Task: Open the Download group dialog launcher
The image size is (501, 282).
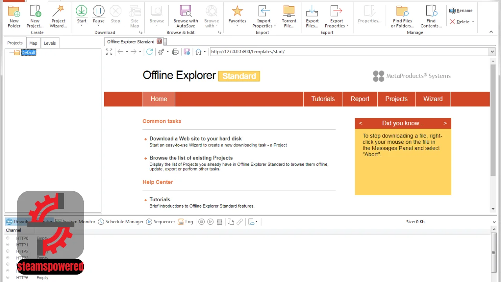Action: [x=141, y=33]
